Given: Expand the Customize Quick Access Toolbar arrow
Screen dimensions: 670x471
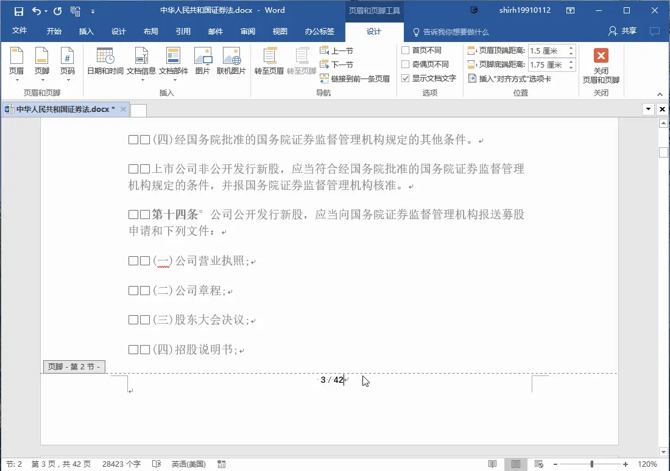Looking at the screenshot, I should coord(93,12).
